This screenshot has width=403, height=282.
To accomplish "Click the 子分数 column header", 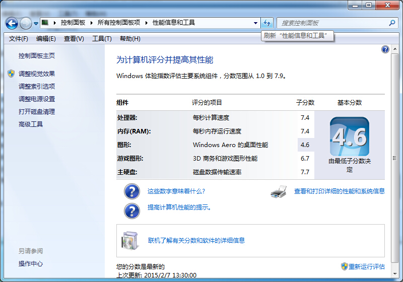I will pos(305,103).
